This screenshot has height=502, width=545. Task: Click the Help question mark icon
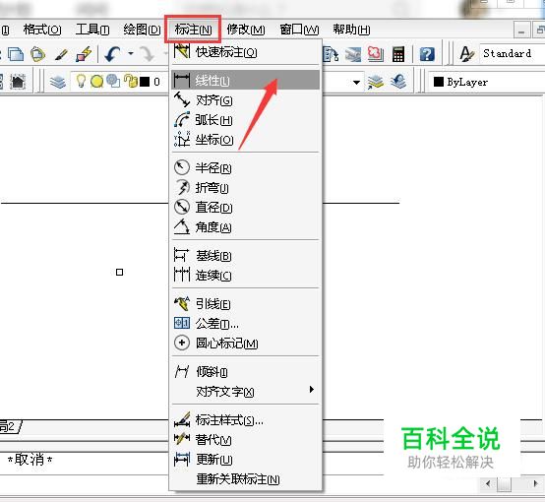point(427,54)
